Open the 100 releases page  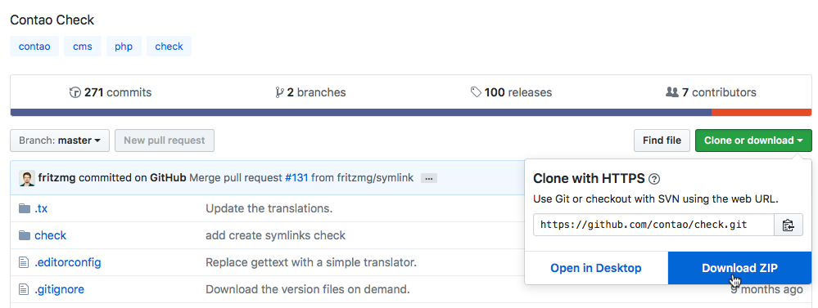click(511, 92)
